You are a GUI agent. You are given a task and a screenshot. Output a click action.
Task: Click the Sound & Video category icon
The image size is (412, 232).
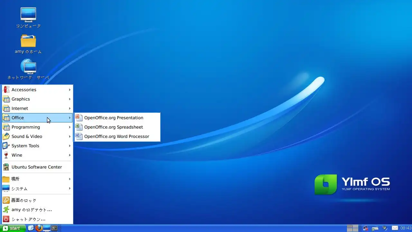[x=6, y=136]
